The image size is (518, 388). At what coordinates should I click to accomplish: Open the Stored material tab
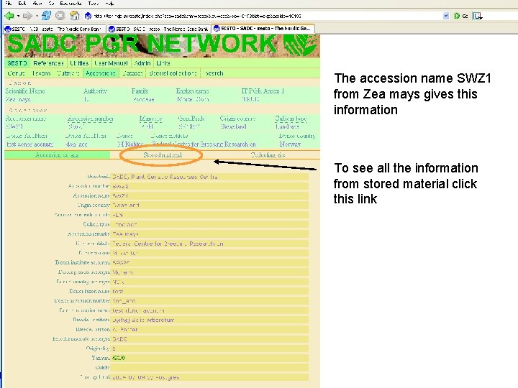click(x=163, y=155)
